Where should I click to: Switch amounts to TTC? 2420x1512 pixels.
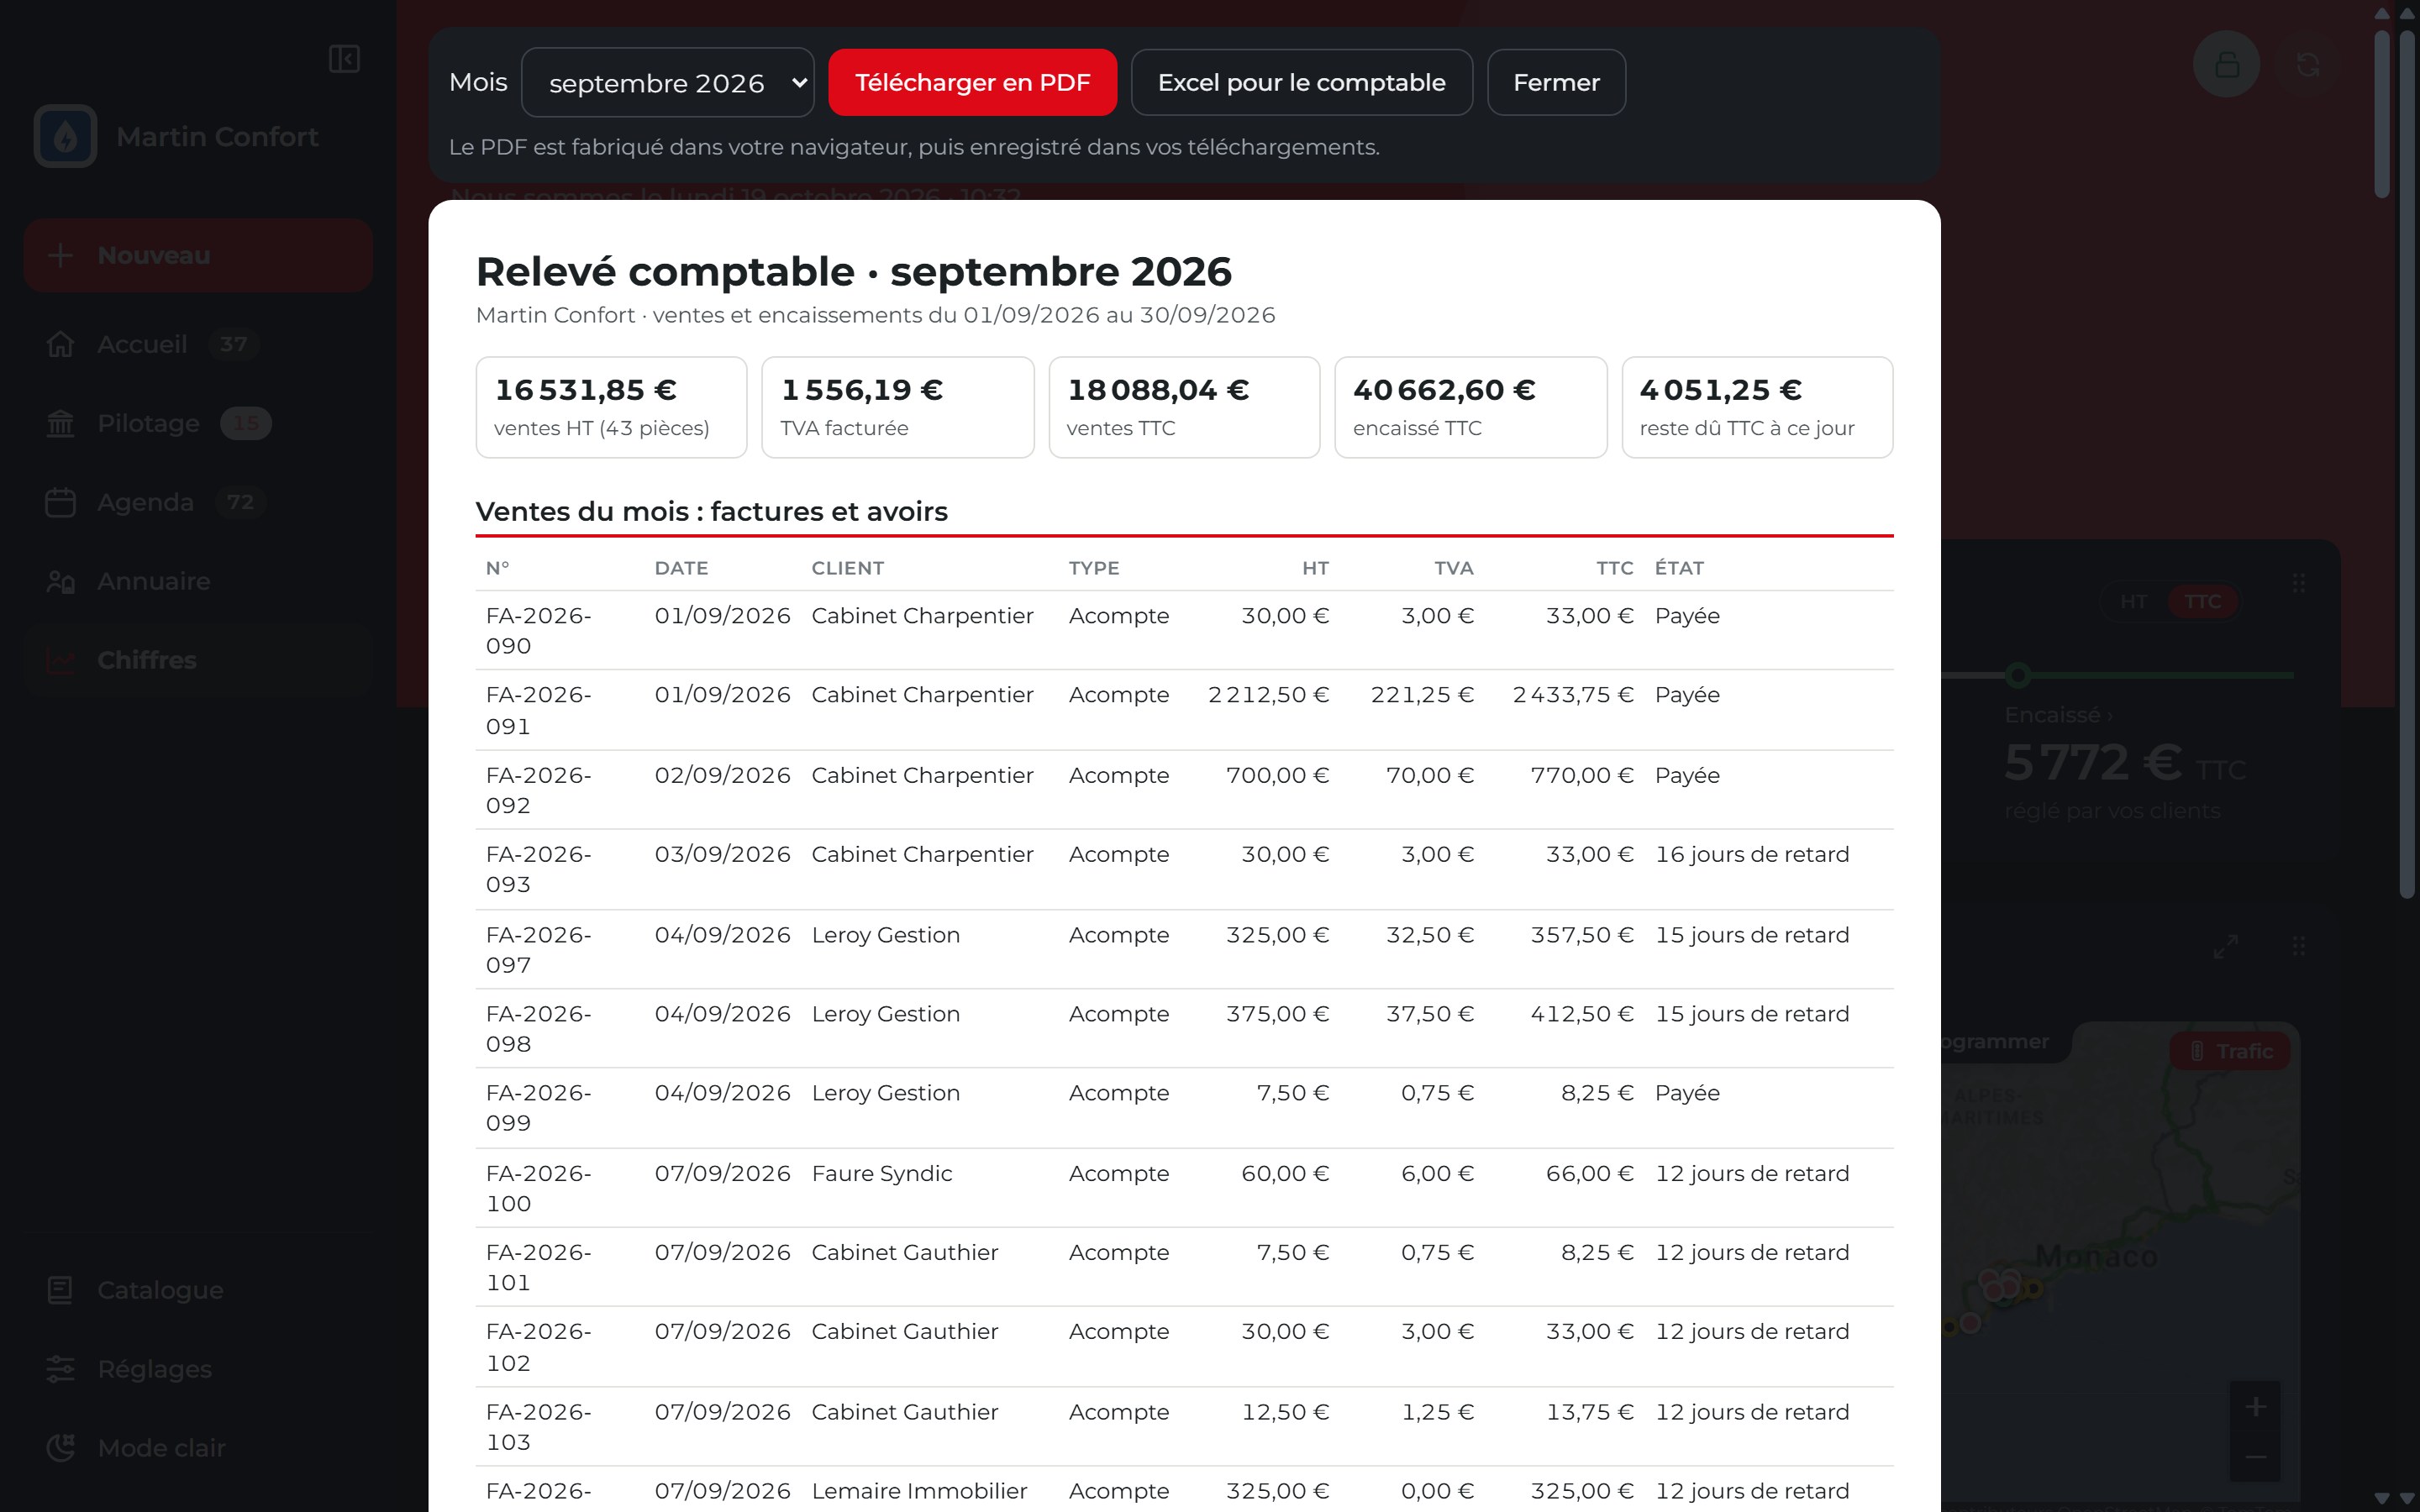(2202, 601)
